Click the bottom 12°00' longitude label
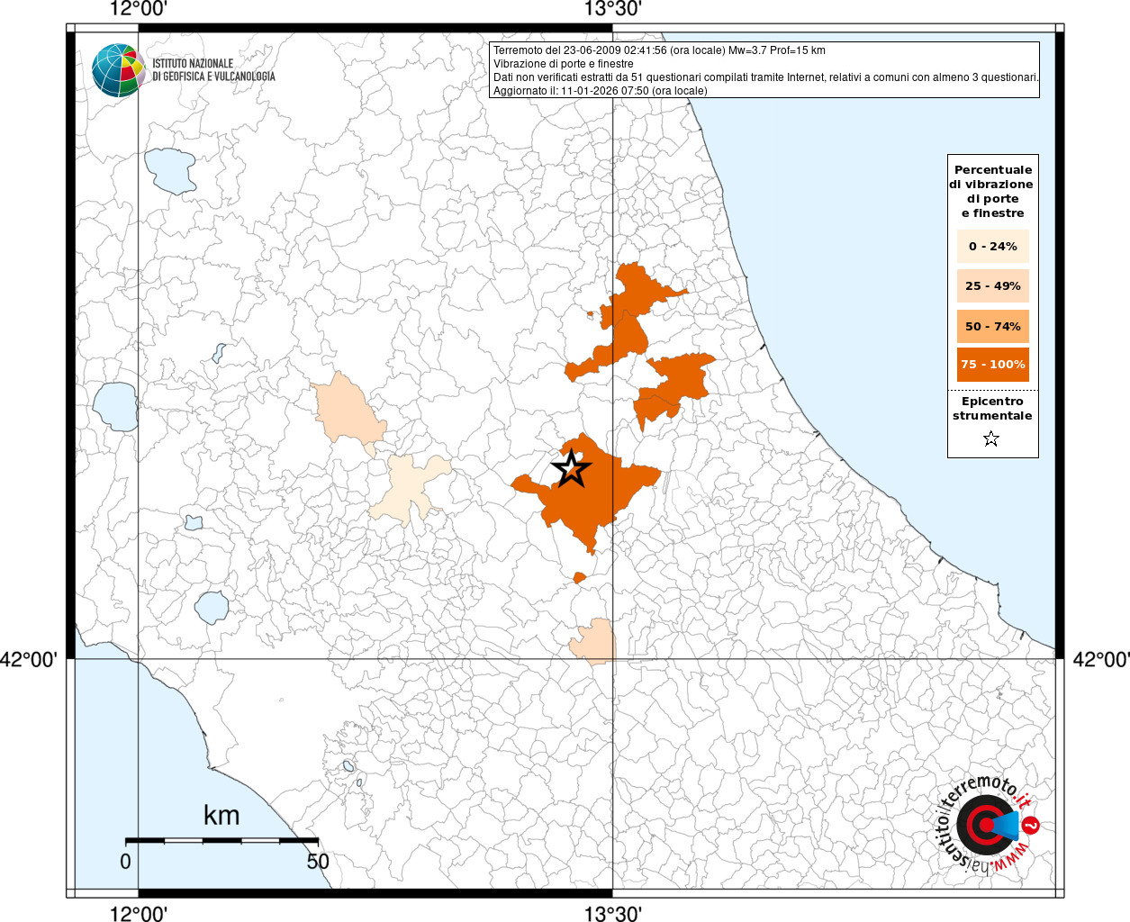Image resolution: width=1130 pixels, height=922 pixels. [138, 914]
